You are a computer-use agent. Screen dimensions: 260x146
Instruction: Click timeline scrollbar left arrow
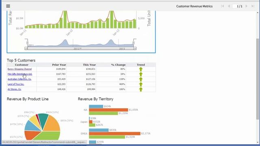(26, 49)
